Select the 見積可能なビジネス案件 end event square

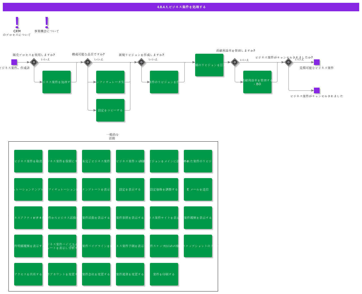click(317, 62)
